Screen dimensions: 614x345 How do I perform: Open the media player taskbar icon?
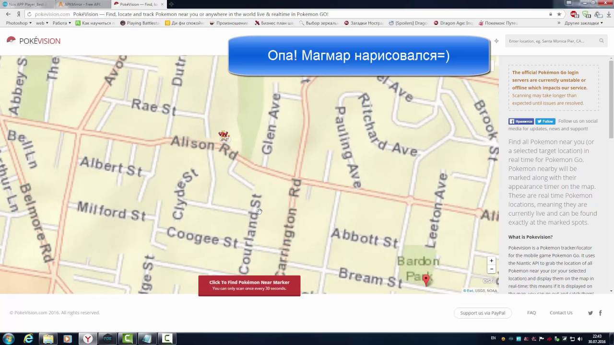(x=67, y=339)
